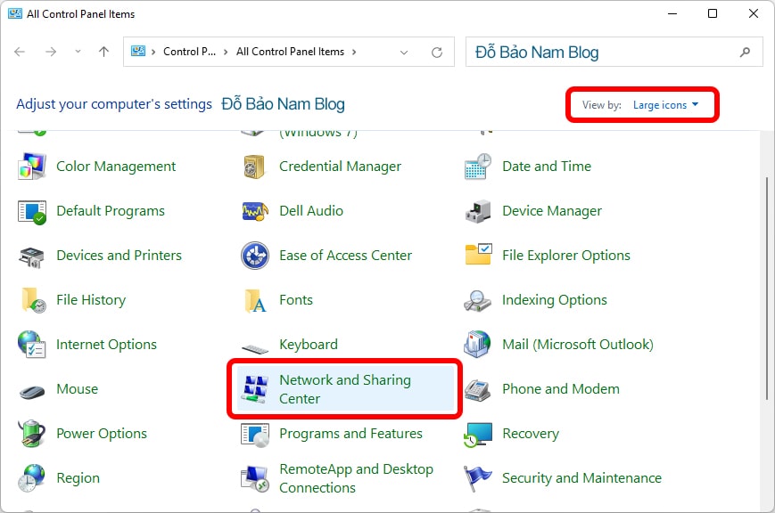Open the Security and Maintenance flag icon
Image resolution: width=775 pixels, height=513 pixels.
click(477, 478)
